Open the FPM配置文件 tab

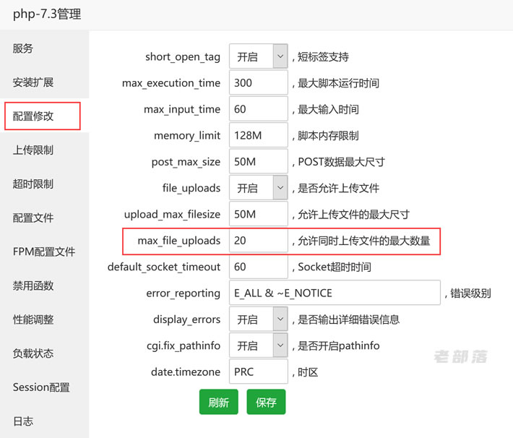(44, 252)
